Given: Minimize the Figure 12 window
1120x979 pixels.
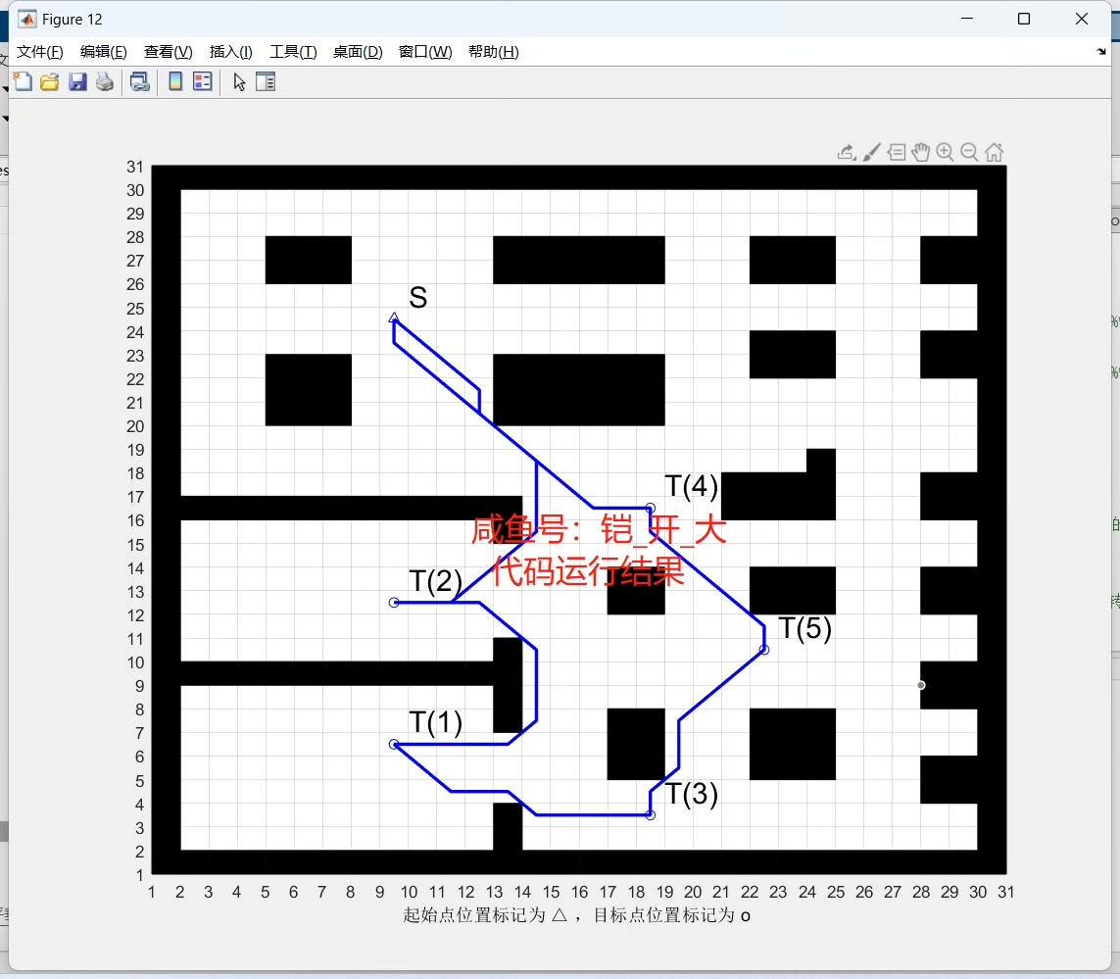Looking at the screenshot, I should point(967,20).
